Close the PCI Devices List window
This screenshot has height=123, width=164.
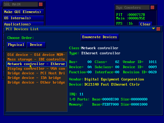158,29
